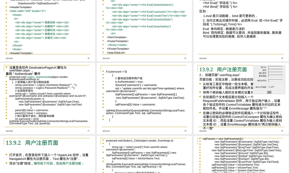The width and height of the screenshot is (289, 173).
Task: Click the line '2、创建页面" userReg.aspx"'
Action: 220,75
